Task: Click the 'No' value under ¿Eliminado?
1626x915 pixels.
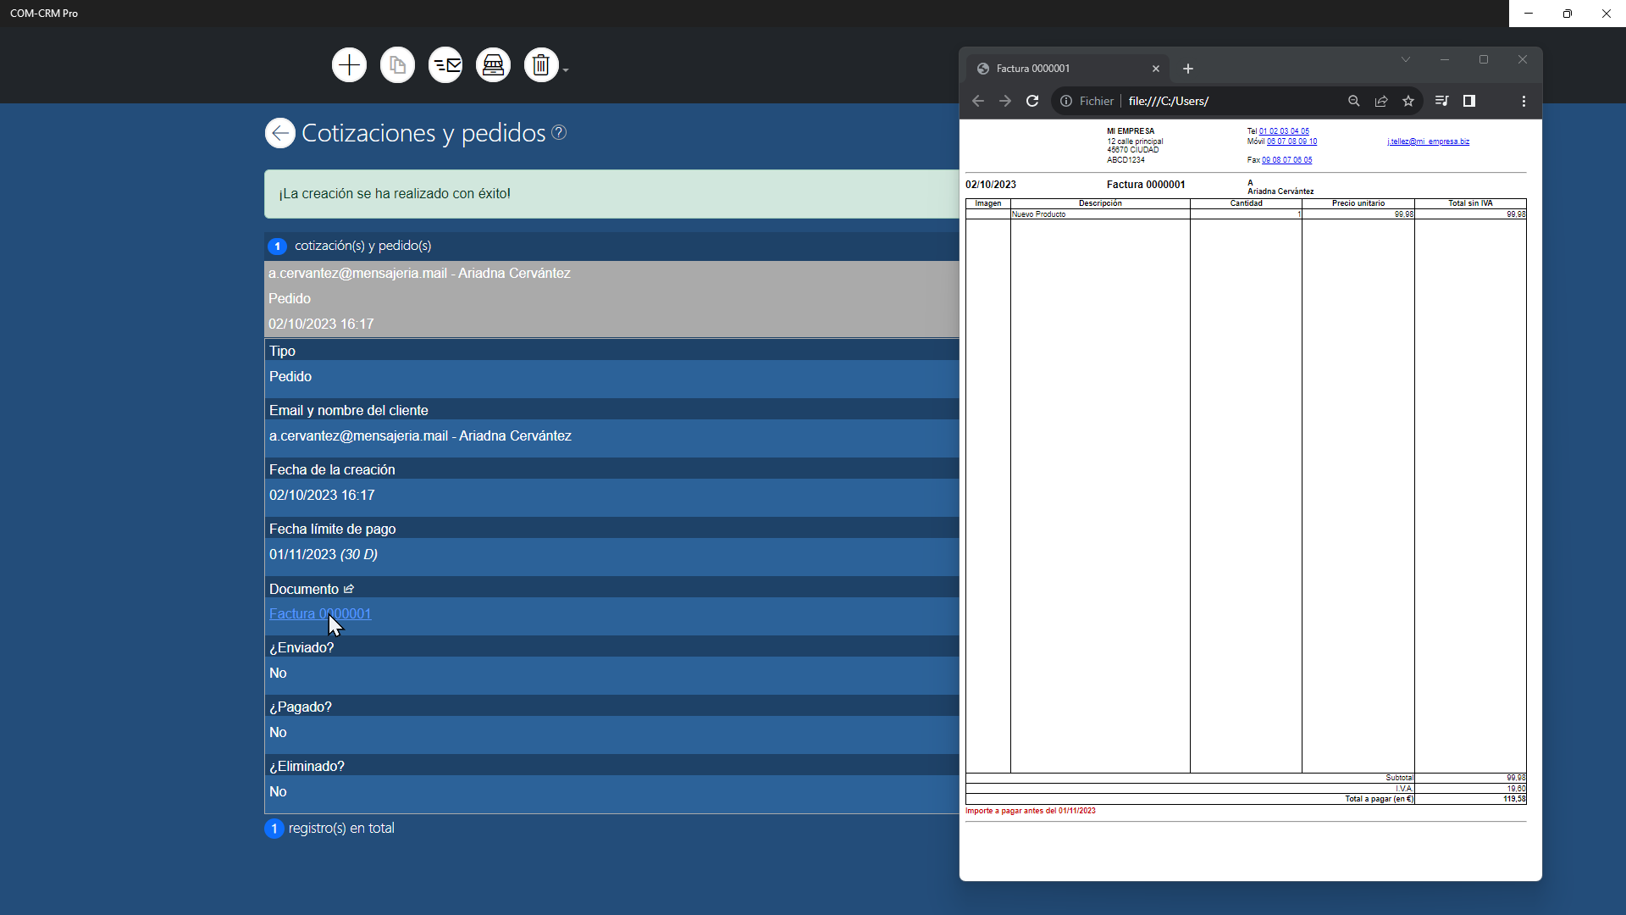Action: [278, 791]
